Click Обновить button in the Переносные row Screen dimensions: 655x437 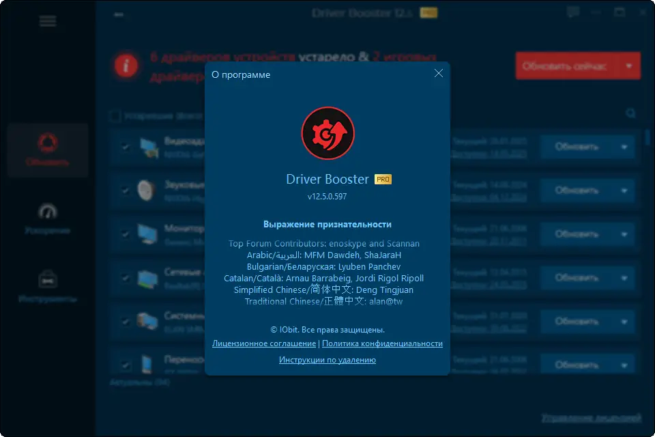pyautogui.click(x=577, y=365)
